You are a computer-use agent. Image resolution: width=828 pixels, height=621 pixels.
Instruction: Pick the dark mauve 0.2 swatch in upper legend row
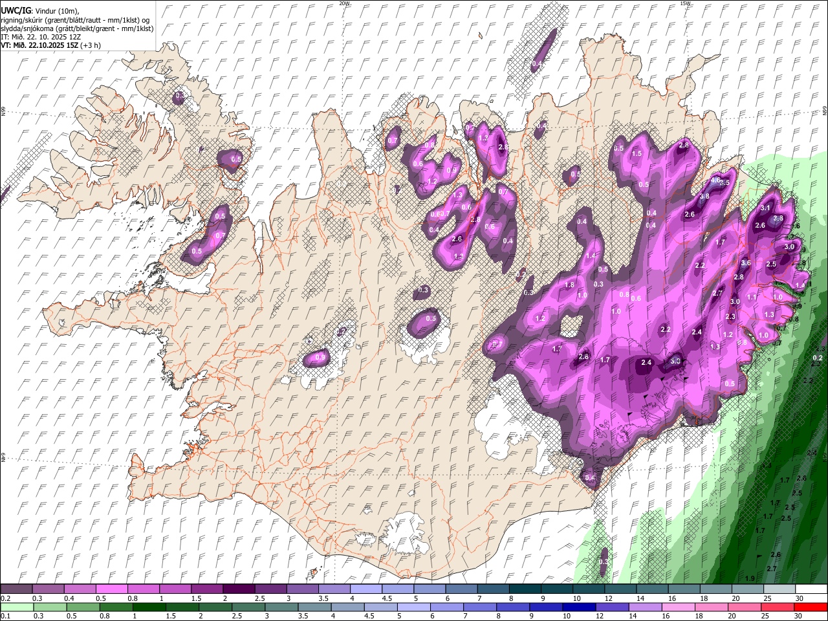click(x=16, y=589)
